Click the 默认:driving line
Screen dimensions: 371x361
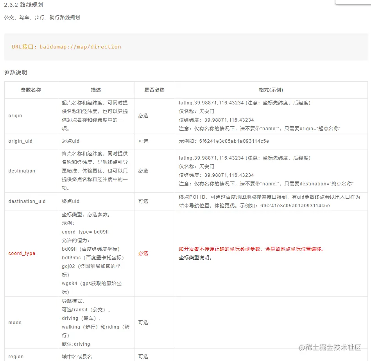76,344
